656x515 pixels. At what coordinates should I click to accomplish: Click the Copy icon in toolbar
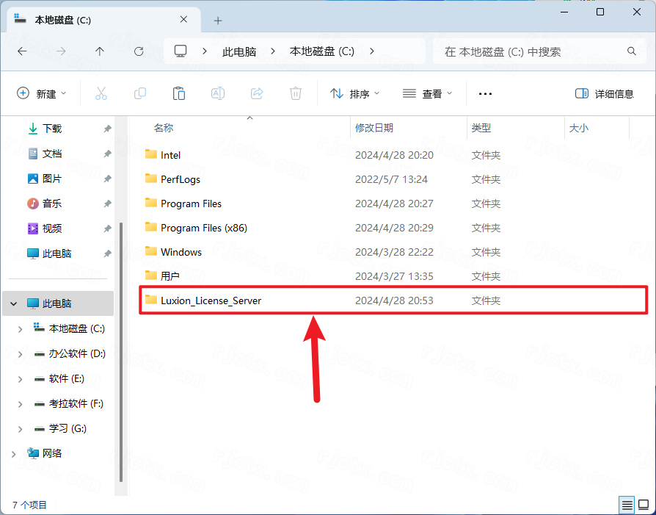pyautogui.click(x=140, y=93)
